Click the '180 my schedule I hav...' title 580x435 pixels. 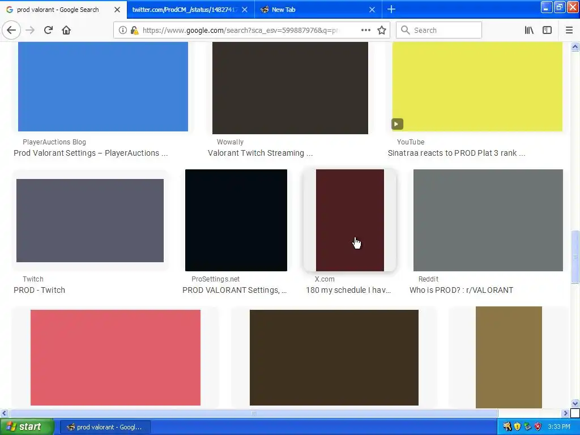tap(348, 290)
